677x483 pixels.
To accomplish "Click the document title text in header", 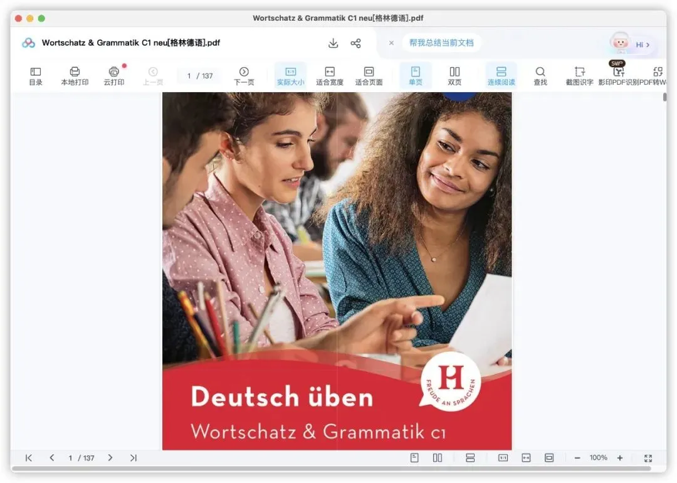I will click(x=131, y=43).
